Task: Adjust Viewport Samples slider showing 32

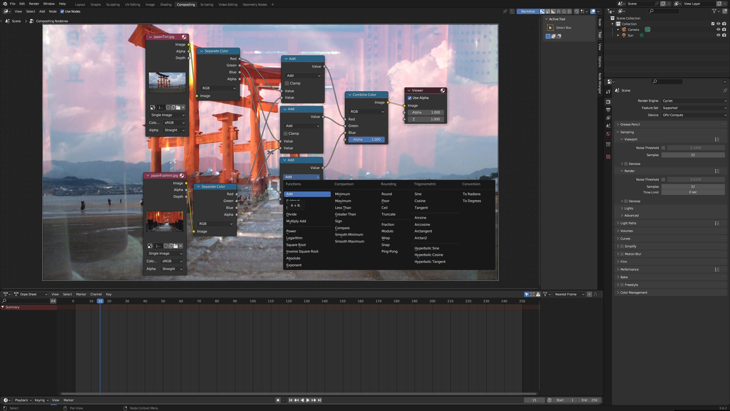Action: click(x=693, y=155)
